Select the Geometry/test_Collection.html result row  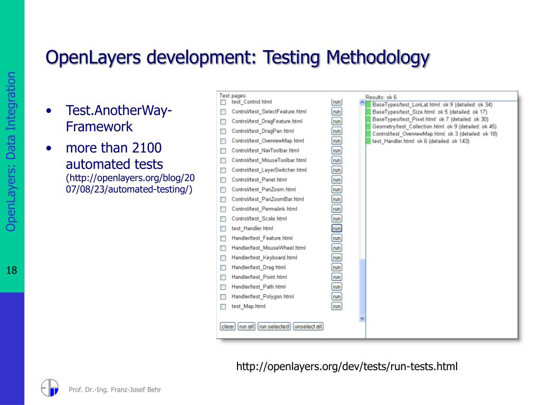point(431,126)
